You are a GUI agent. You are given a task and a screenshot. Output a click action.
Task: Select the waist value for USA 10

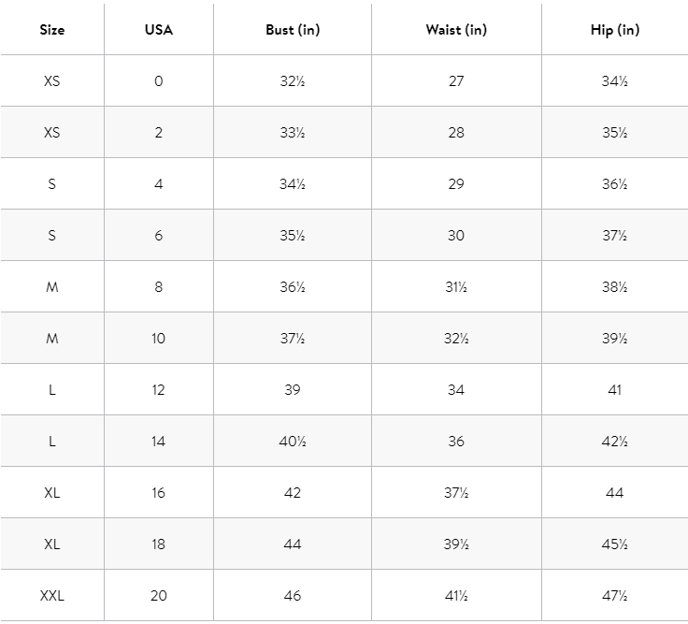(x=455, y=339)
